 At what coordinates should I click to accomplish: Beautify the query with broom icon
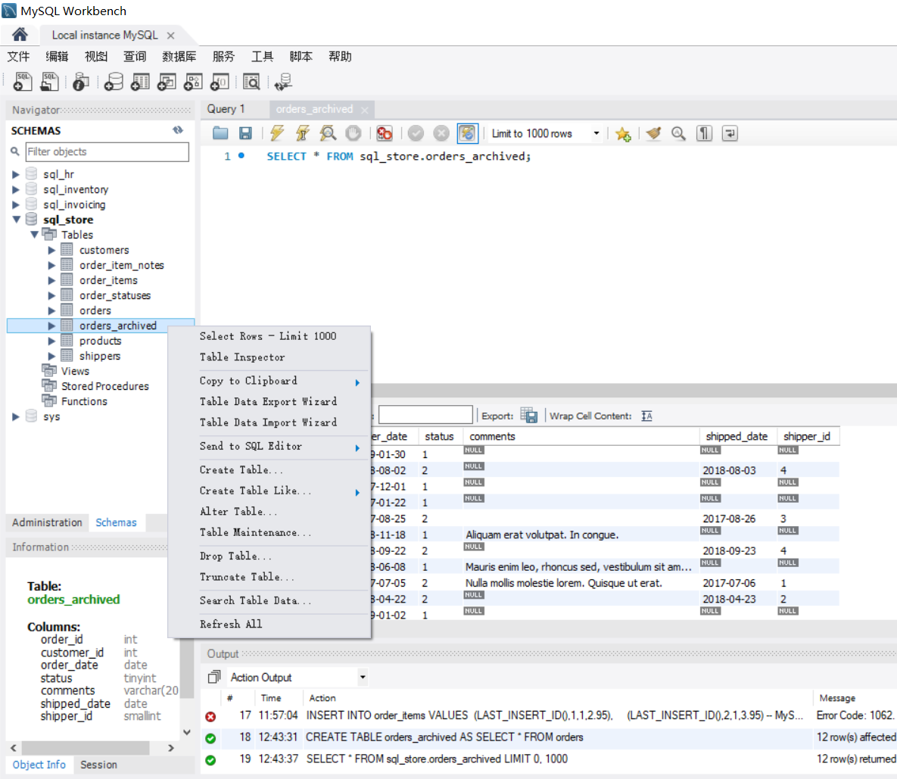[653, 133]
